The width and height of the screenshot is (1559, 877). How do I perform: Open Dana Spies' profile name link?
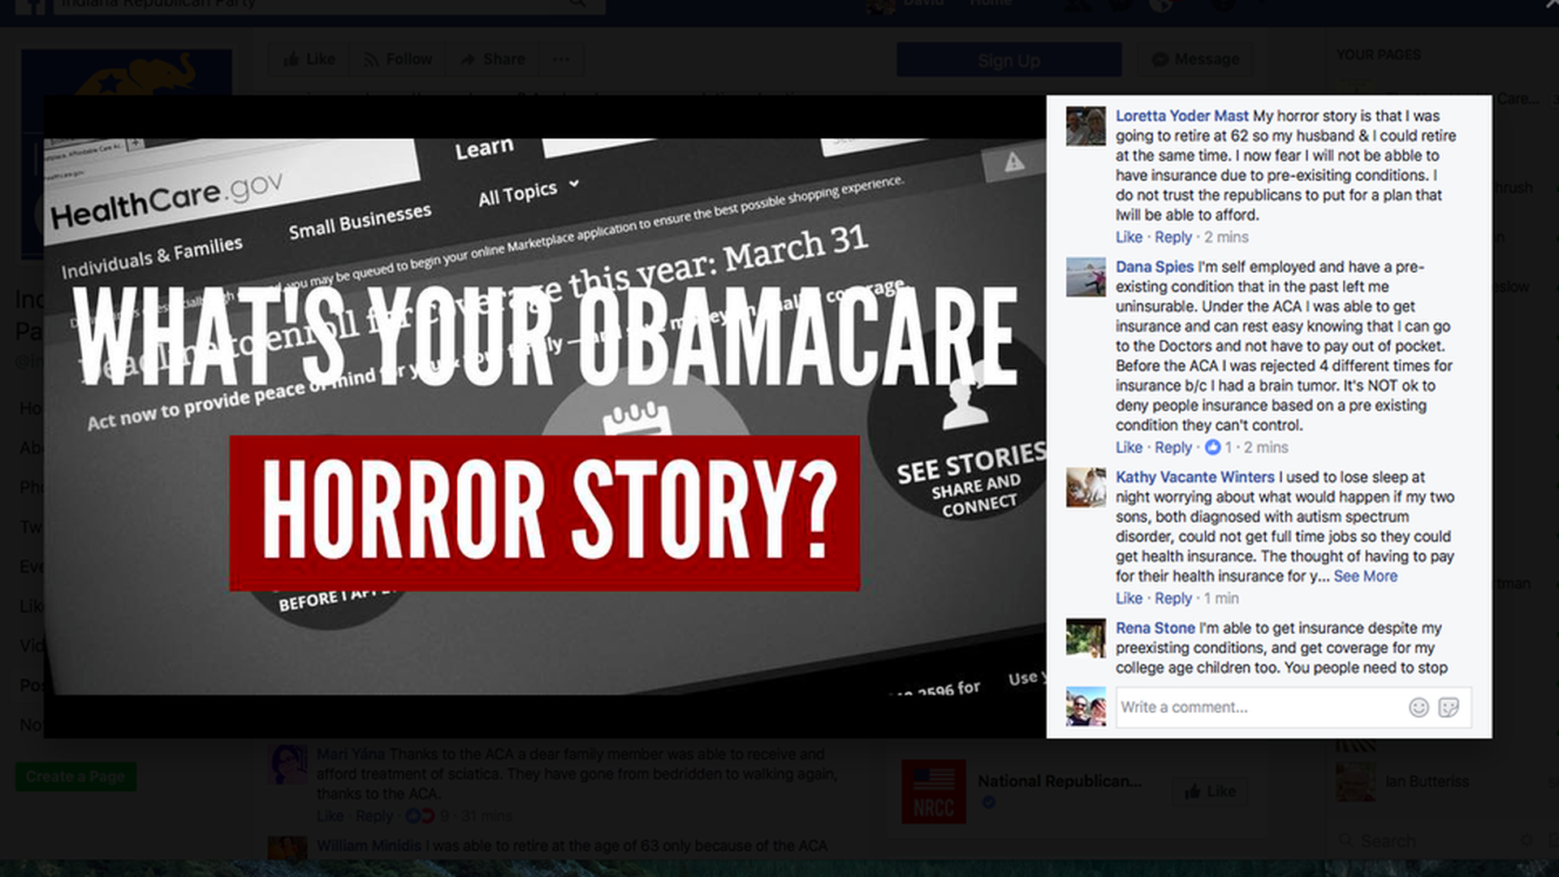(1154, 267)
